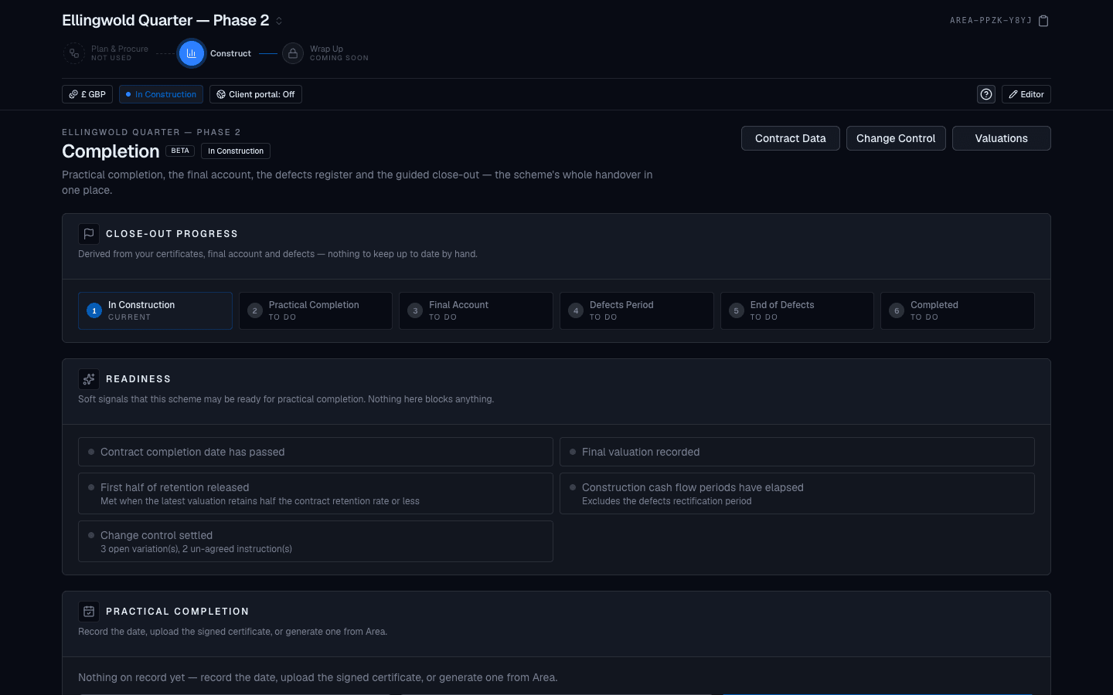The height and width of the screenshot is (695, 1113).
Task: Click the Close-Out Progress flag icon
Action: 89,233
